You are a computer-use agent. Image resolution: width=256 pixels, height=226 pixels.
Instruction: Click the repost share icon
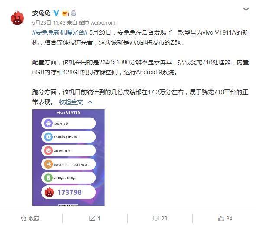point(92,218)
